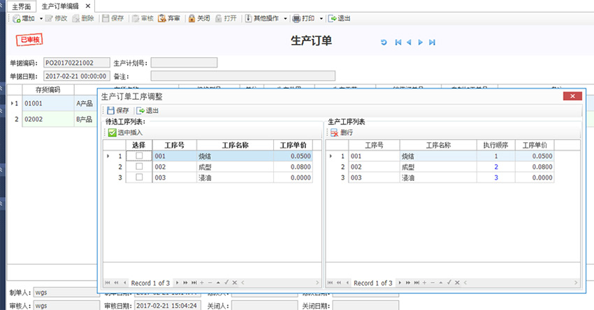Tick the checkbox for process 002 成型
This screenshot has width=594, height=310.
[139, 166]
